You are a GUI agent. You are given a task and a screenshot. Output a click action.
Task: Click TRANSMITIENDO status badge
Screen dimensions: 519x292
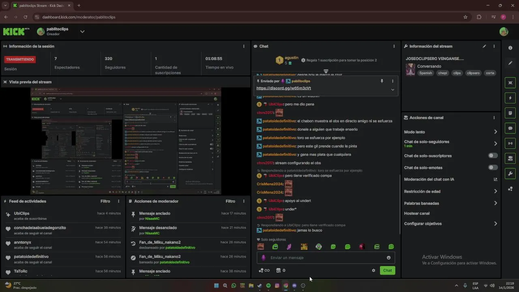tap(20, 59)
